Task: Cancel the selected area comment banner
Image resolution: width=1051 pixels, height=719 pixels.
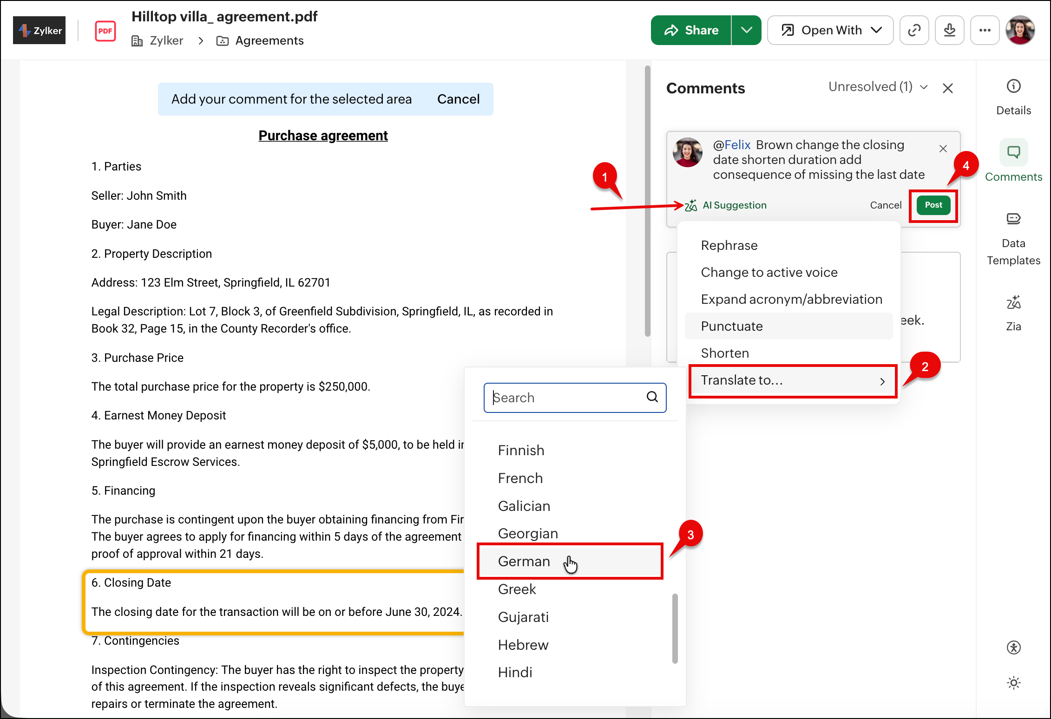Action: (x=458, y=99)
